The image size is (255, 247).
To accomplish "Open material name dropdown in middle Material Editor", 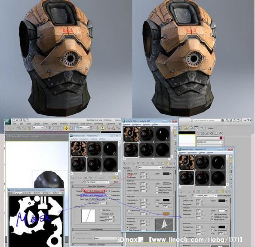I will tap(150, 167).
